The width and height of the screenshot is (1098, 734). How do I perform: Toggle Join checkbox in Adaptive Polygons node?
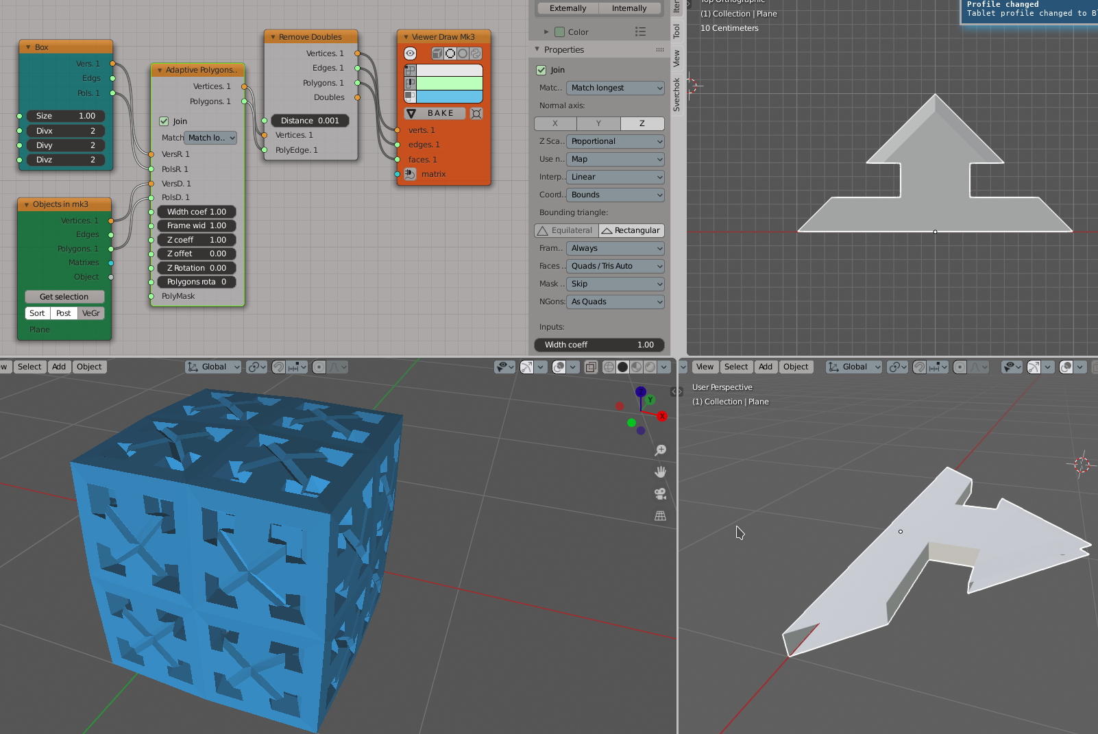[x=164, y=121]
